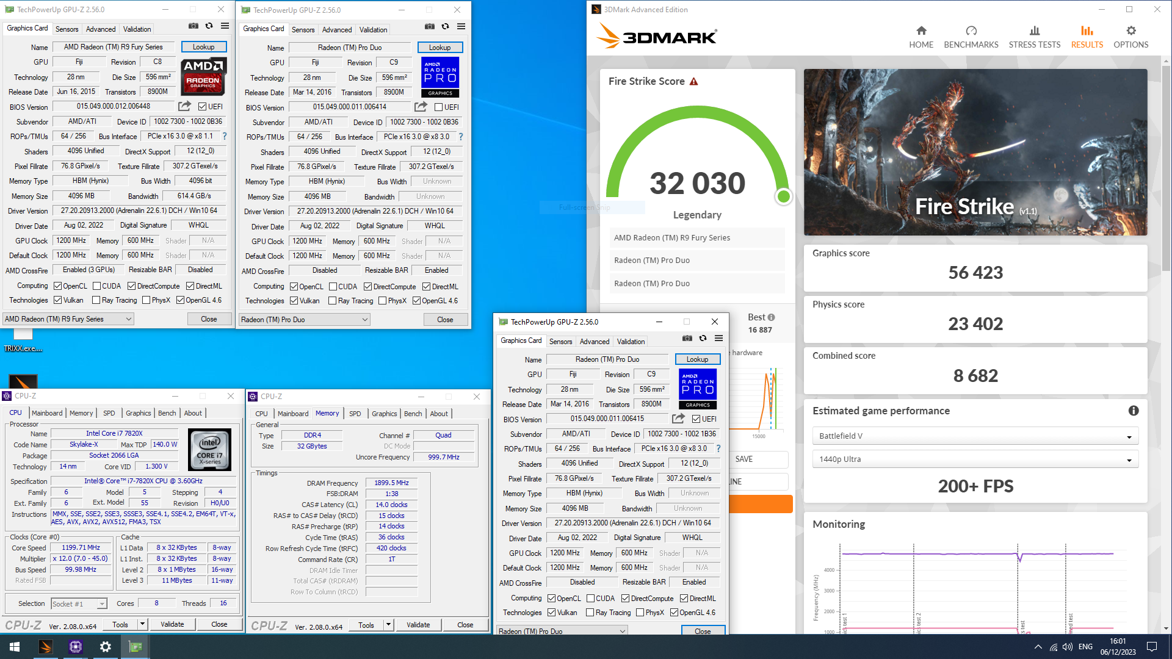Switch to Advanced tab in middle Pro Duo GPU-Z
Image resolution: width=1172 pixels, height=659 pixels.
tap(337, 30)
